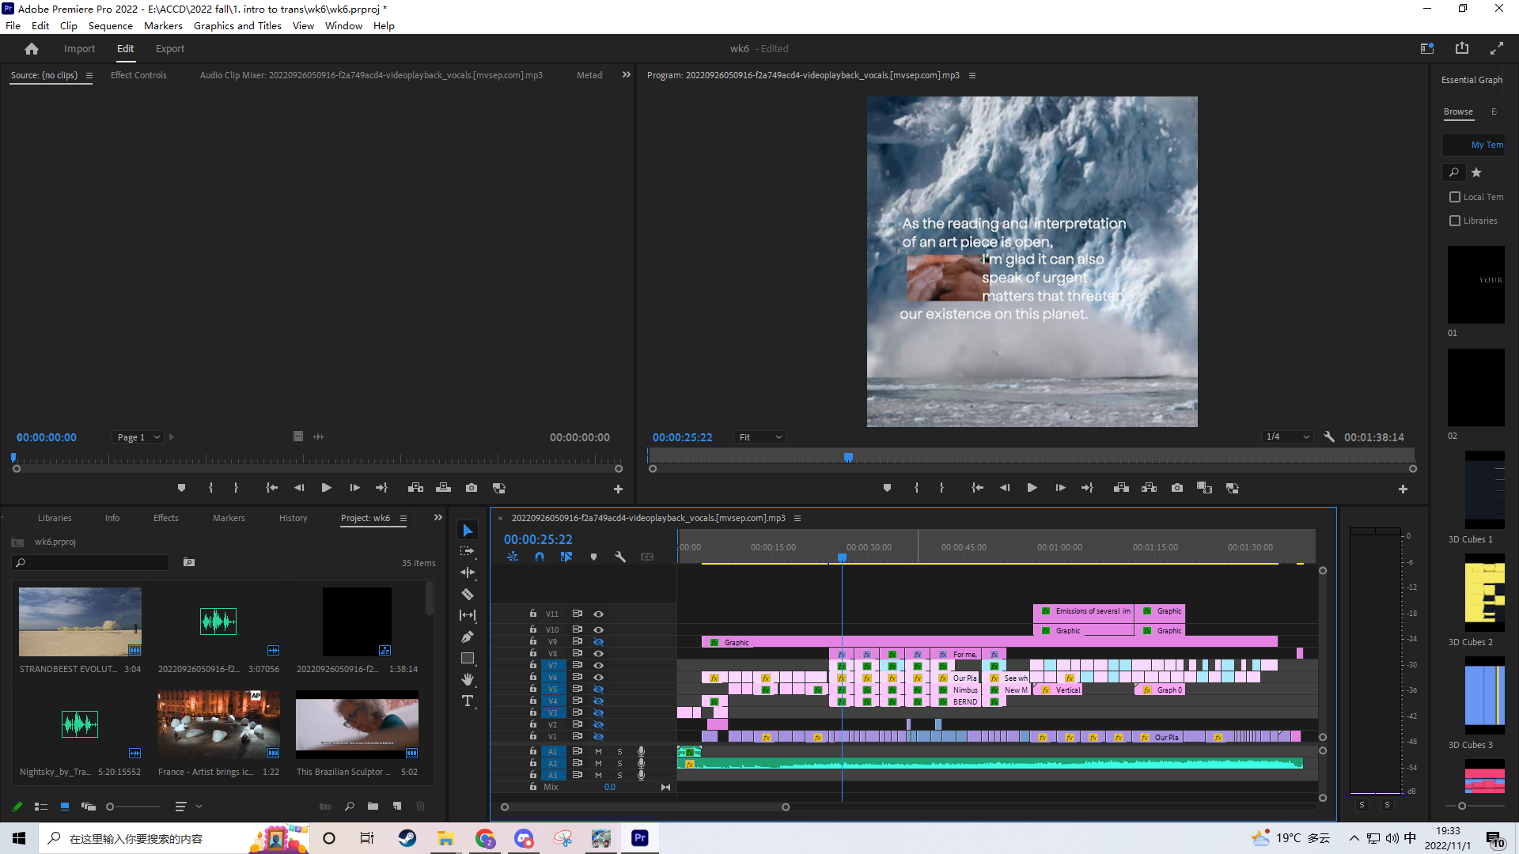Viewport: 1519px width, 854px height.
Task: Click project panel thumbnail zoom slider
Action: point(111,807)
